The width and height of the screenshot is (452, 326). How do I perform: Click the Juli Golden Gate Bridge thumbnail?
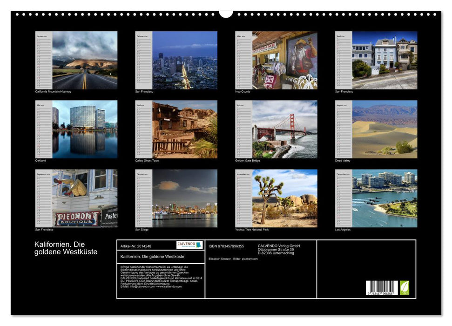[x=282, y=129]
